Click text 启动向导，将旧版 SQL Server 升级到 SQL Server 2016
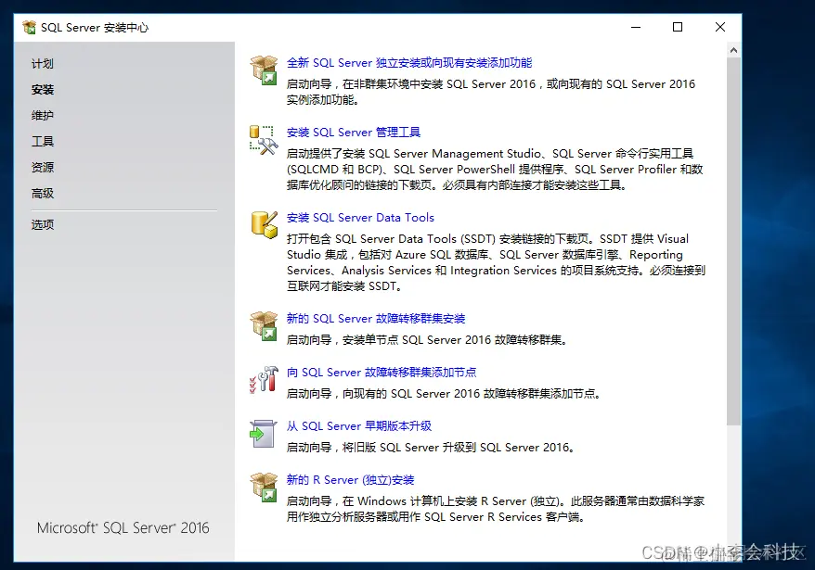Viewport: 815px width, 570px height. pos(431,448)
